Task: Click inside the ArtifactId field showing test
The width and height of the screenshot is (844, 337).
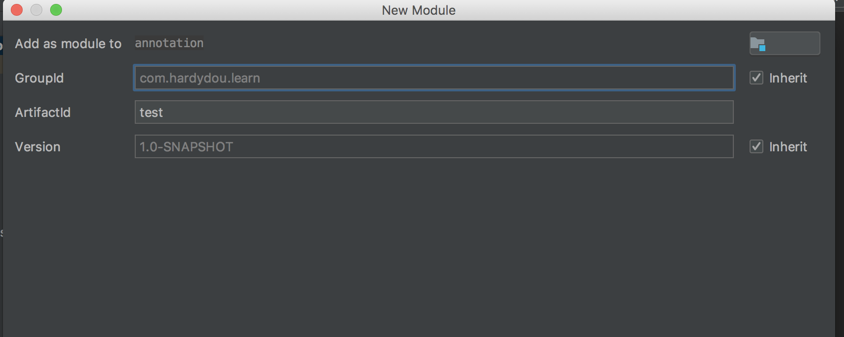Action: tap(433, 112)
